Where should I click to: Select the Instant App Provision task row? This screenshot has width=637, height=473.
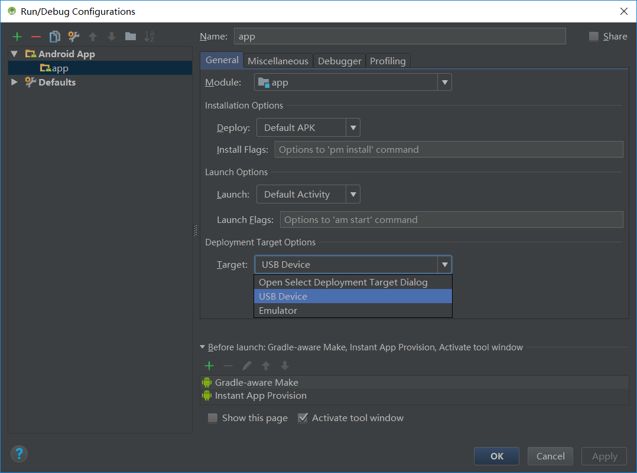[x=414, y=396]
